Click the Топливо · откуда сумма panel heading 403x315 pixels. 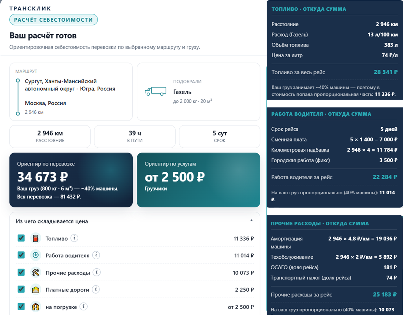pyautogui.click(x=309, y=9)
